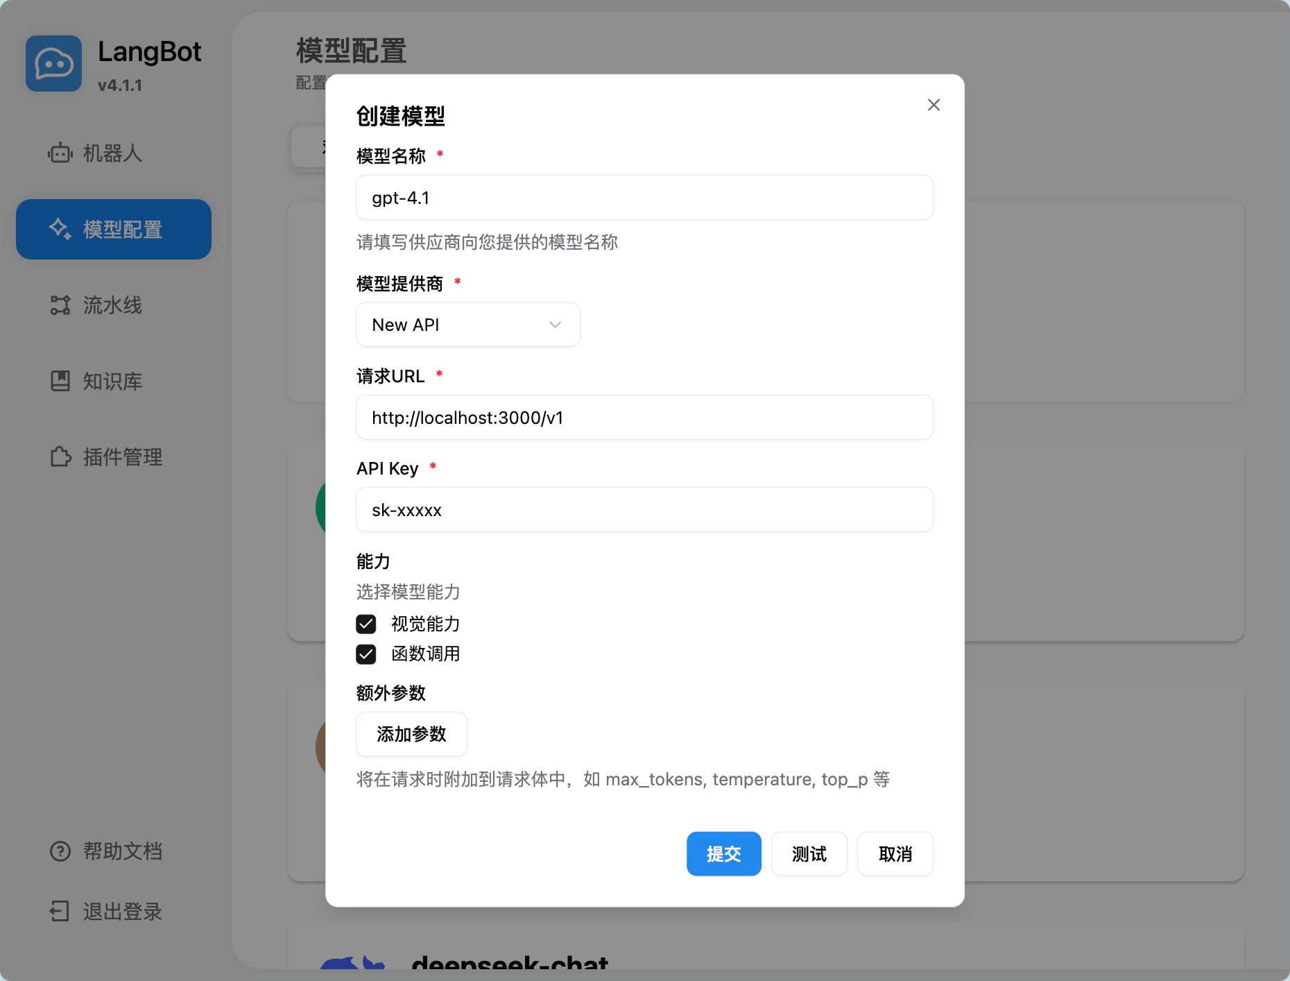Click the 帮助文档 help icon
1290x981 pixels.
click(x=60, y=851)
